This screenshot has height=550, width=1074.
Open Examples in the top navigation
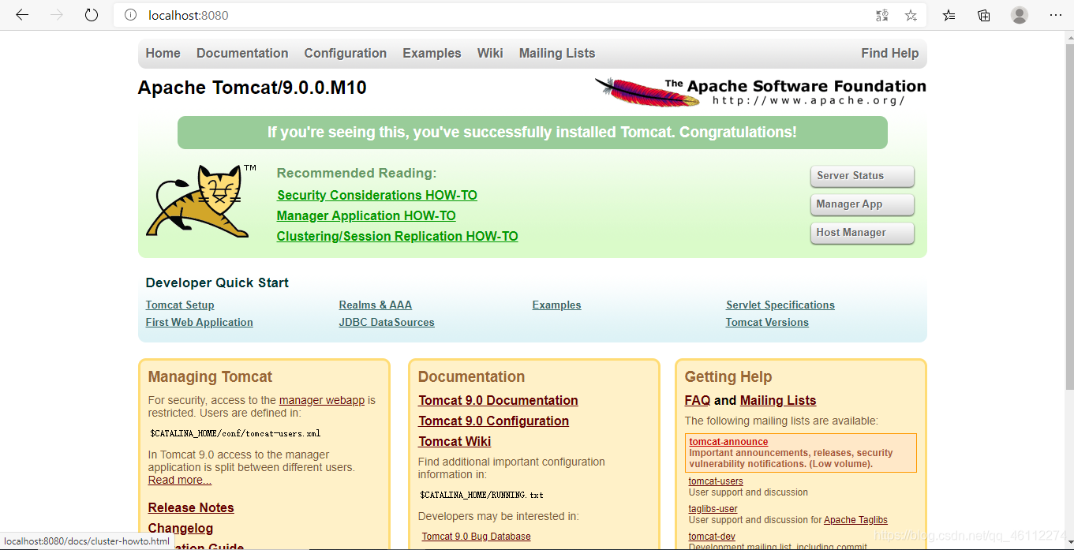click(432, 53)
